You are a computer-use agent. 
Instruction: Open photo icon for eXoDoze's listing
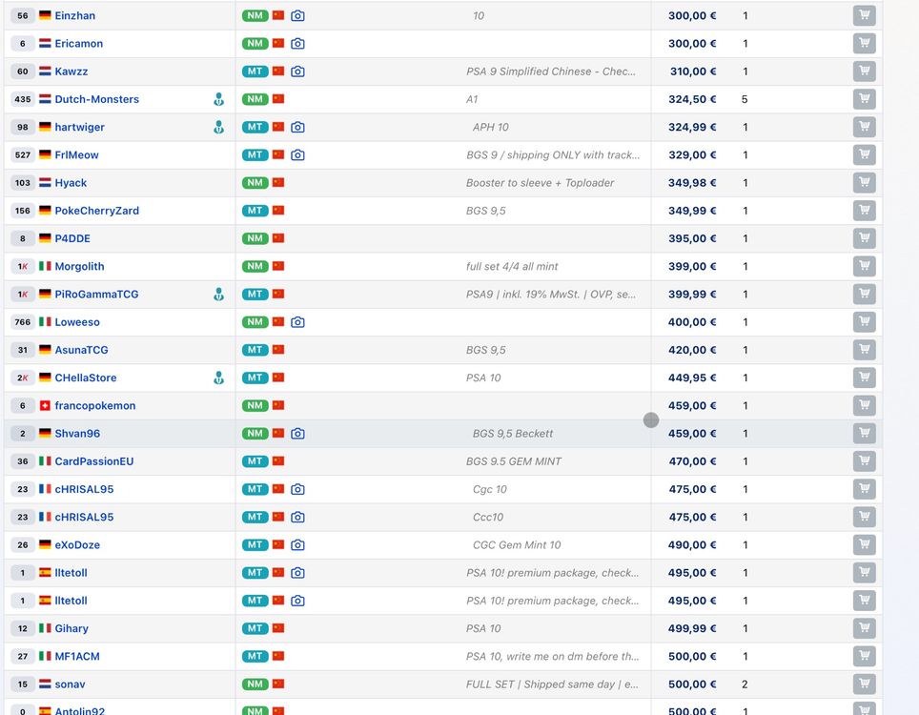(x=297, y=545)
